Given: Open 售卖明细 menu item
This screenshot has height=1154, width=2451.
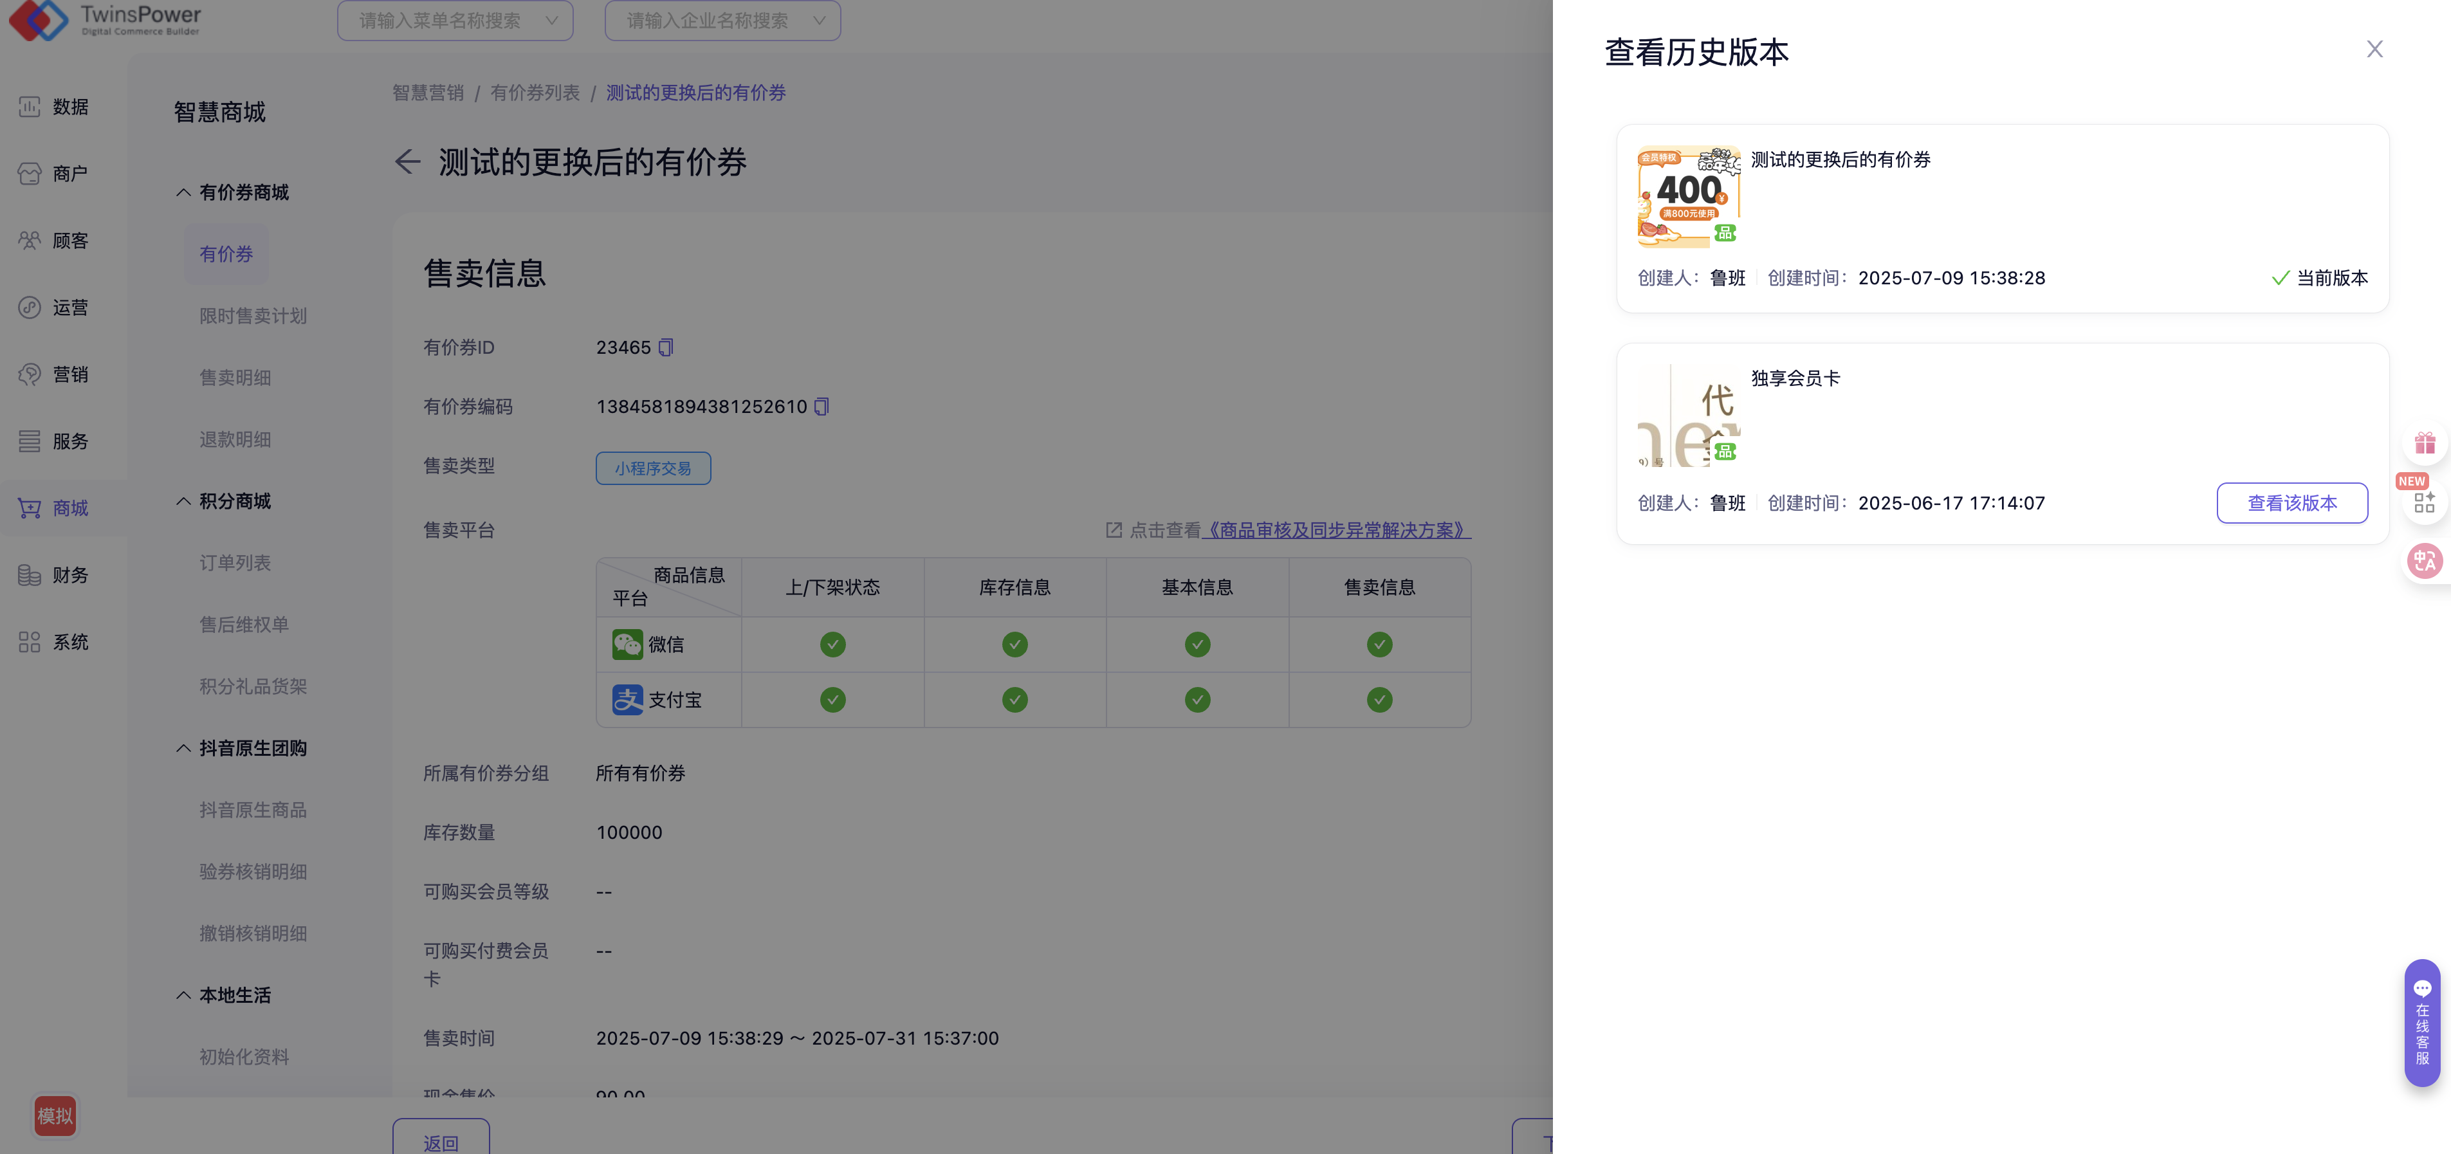Looking at the screenshot, I should [x=235, y=378].
